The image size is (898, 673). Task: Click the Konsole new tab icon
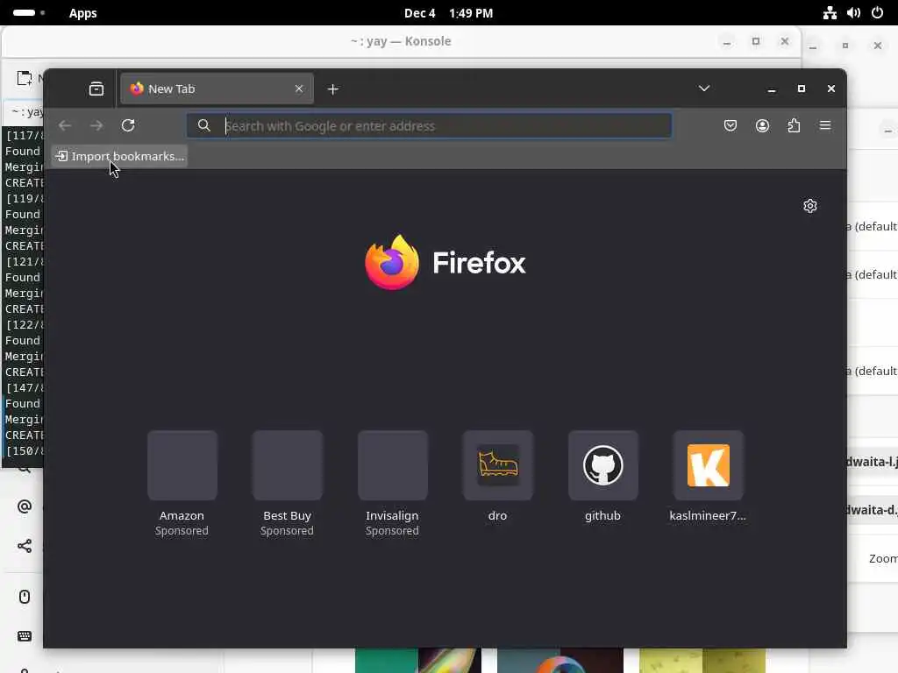(x=24, y=78)
